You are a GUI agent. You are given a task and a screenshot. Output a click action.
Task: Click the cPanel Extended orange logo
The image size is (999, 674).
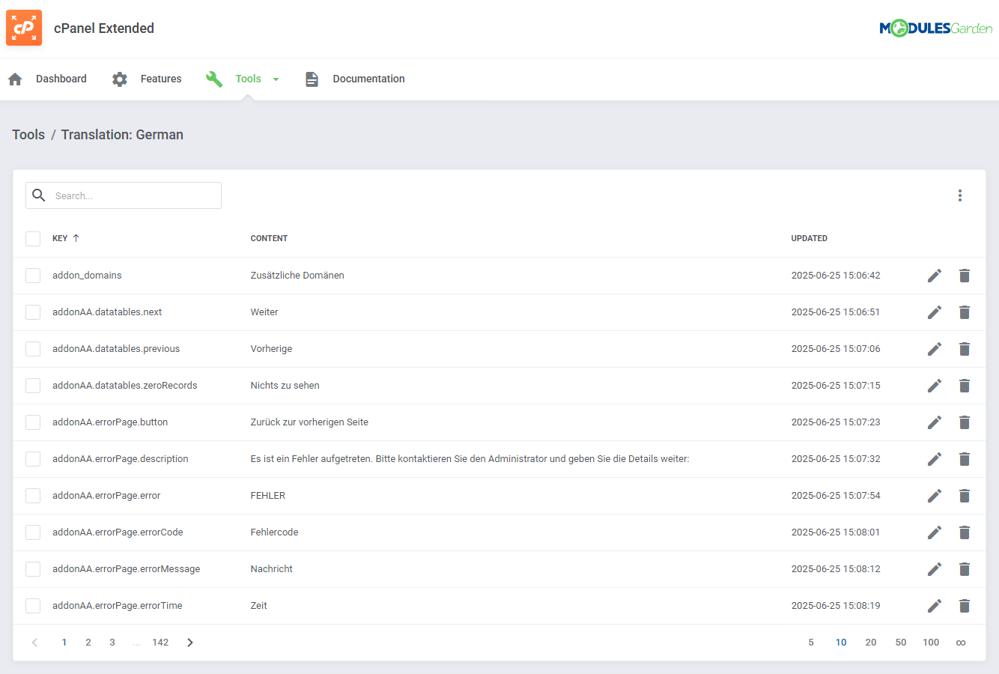(x=24, y=28)
